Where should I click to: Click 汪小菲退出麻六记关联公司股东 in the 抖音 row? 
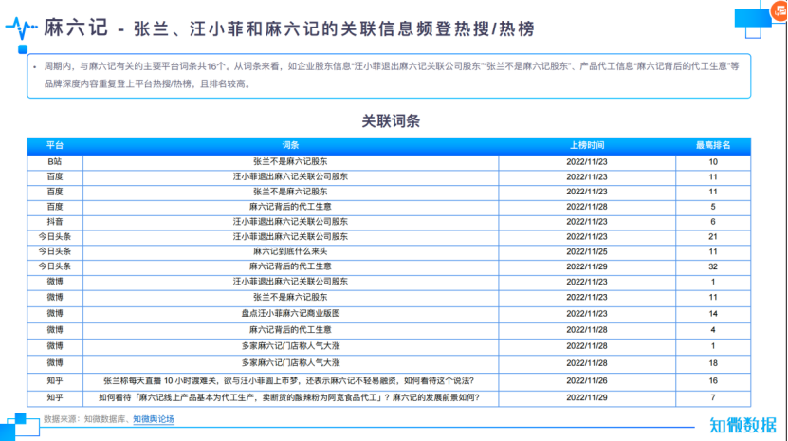(x=290, y=222)
